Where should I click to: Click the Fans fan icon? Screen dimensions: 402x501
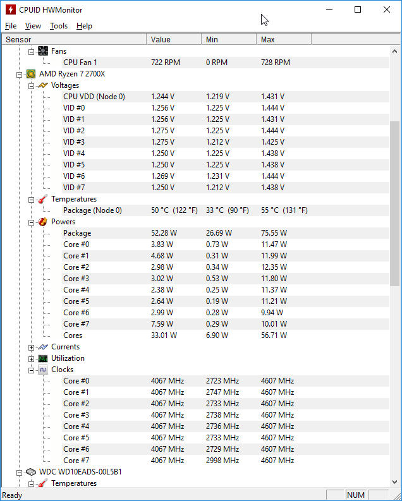tap(43, 51)
